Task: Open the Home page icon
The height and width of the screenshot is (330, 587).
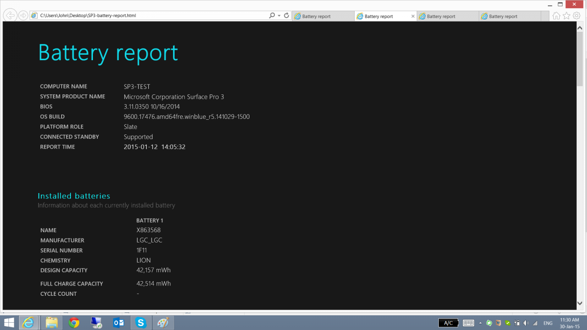Action: pos(556,16)
